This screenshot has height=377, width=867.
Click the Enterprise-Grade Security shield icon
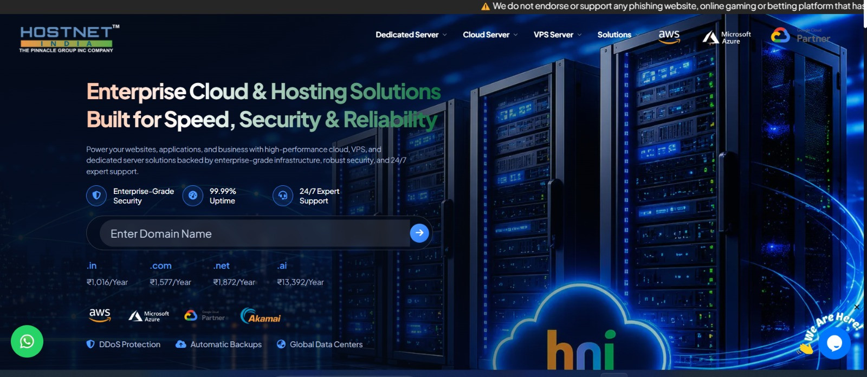[96, 196]
